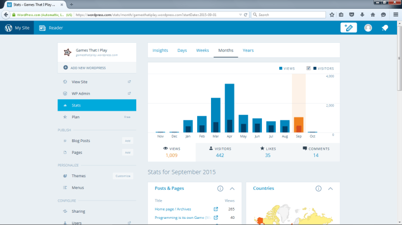Switch to the Insights tab
The image size is (402, 225).
click(160, 50)
